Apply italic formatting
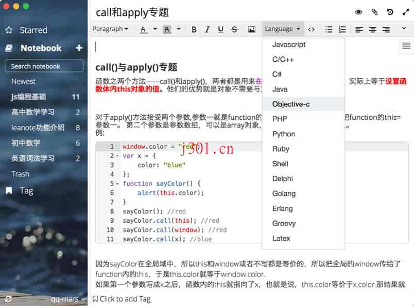 pos(207,29)
